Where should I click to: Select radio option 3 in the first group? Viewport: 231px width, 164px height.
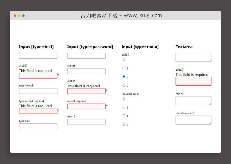(x=124, y=85)
